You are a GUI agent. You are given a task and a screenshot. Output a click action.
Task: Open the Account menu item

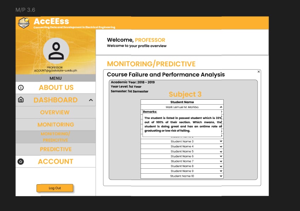tap(55, 162)
